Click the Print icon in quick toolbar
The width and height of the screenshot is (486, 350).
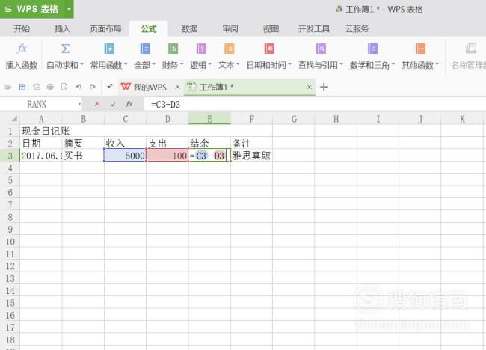pos(50,87)
